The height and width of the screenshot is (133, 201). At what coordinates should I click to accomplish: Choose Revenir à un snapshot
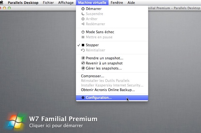click(112, 63)
